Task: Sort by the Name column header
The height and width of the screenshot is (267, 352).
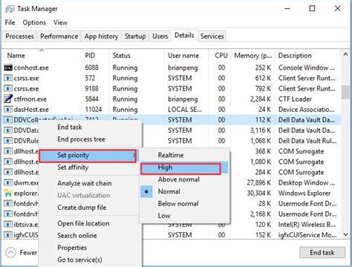Action: [x=16, y=56]
